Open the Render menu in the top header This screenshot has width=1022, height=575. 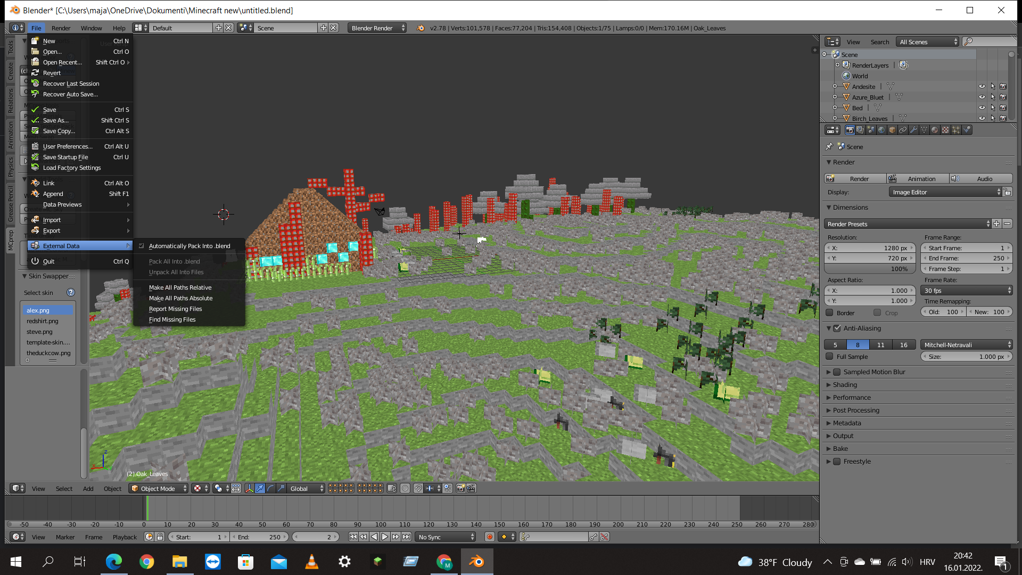pos(61,28)
